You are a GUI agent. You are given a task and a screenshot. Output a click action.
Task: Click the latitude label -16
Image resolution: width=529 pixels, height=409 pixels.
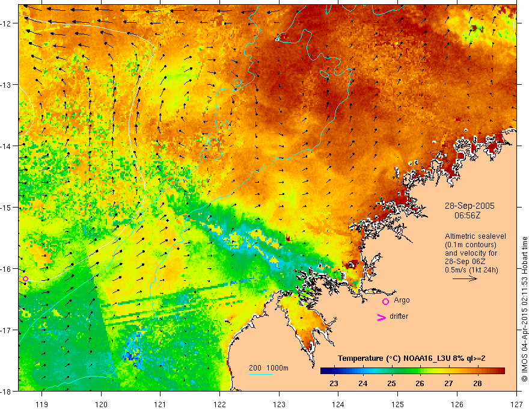click(7, 269)
